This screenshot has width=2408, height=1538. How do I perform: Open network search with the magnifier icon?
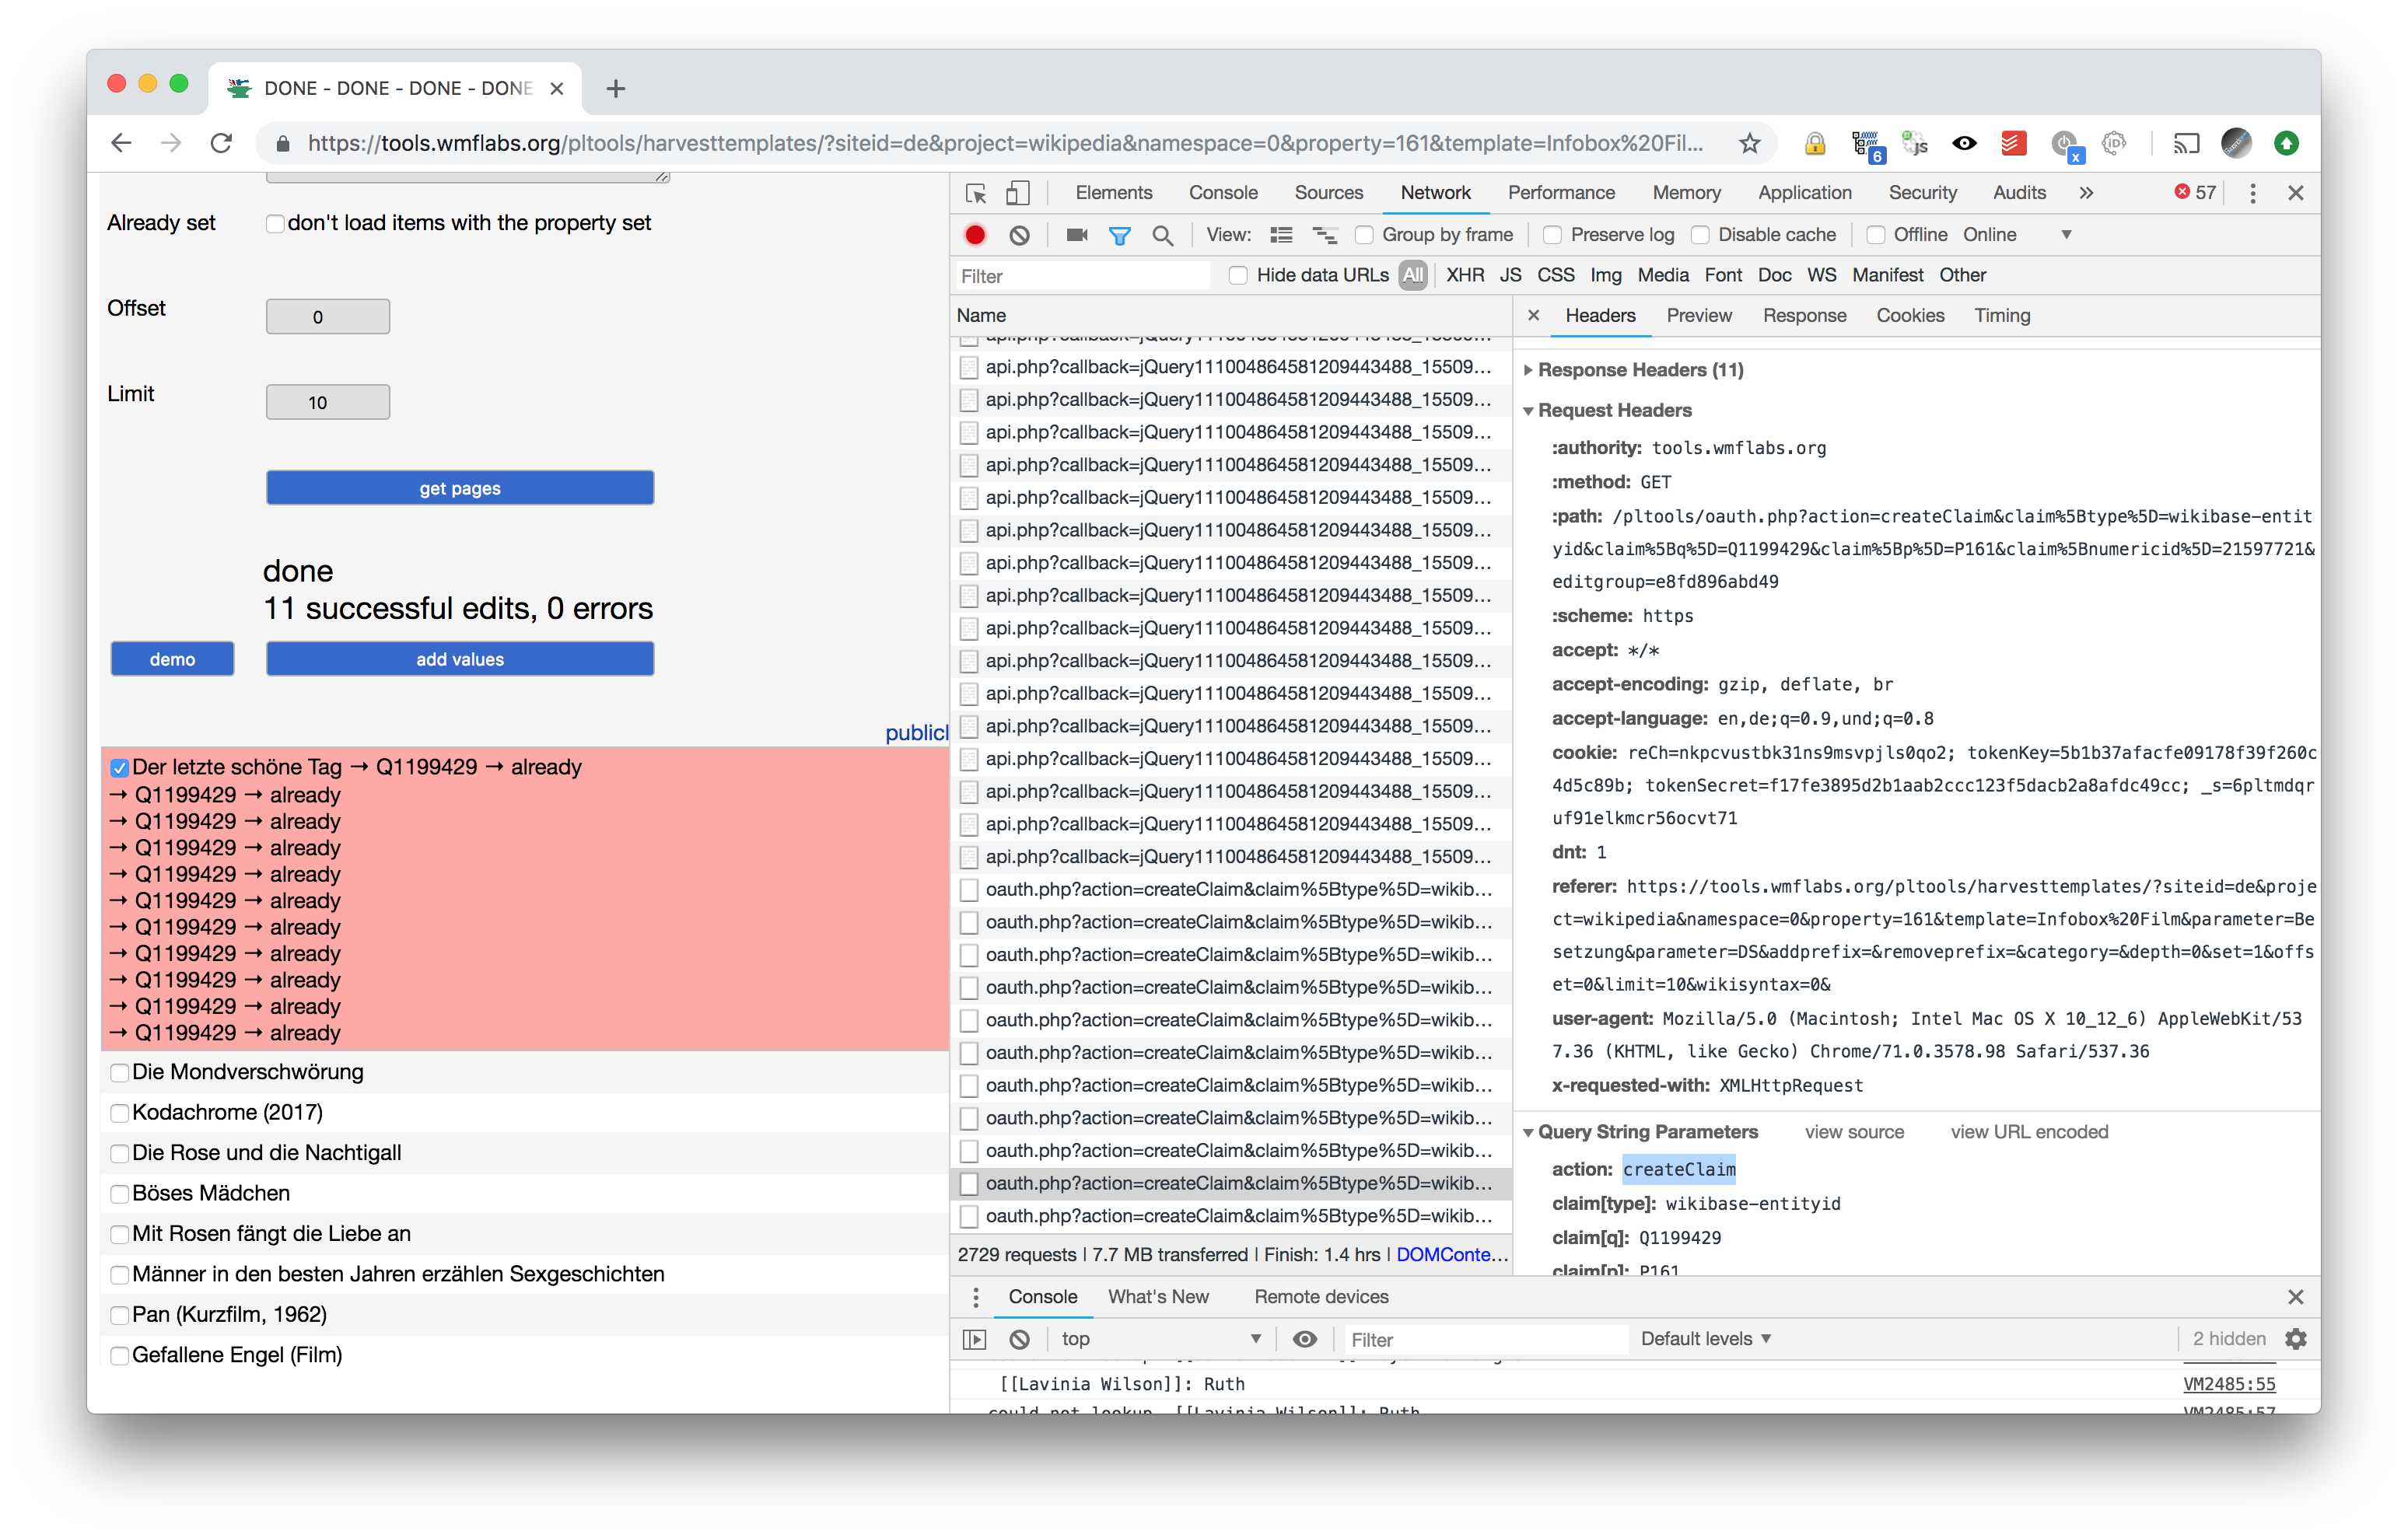pyautogui.click(x=1162, y=235)
